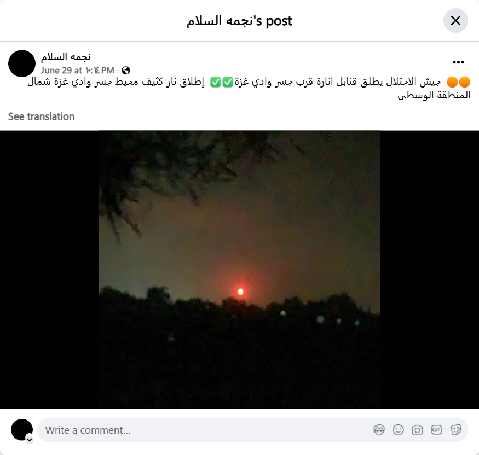The image size is (479, 455).
Task: Click your own avatar beside comment box
Action: 22,430
